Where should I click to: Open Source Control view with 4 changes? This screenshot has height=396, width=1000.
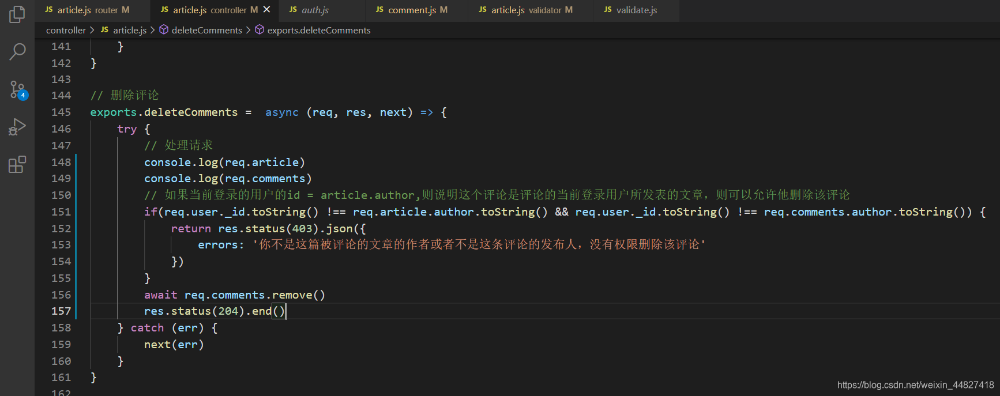coord(17,90)
